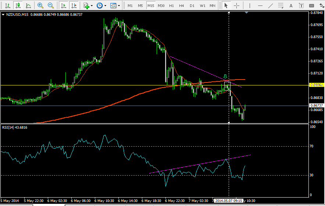This screenshot has width=325, height=206.
Task: Select the text label tool
Action: point(301,5)
